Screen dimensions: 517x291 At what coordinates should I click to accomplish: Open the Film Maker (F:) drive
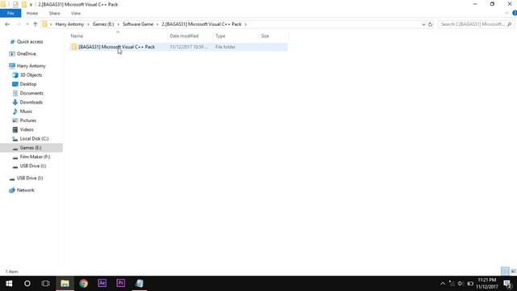click(x=35, y=157)
